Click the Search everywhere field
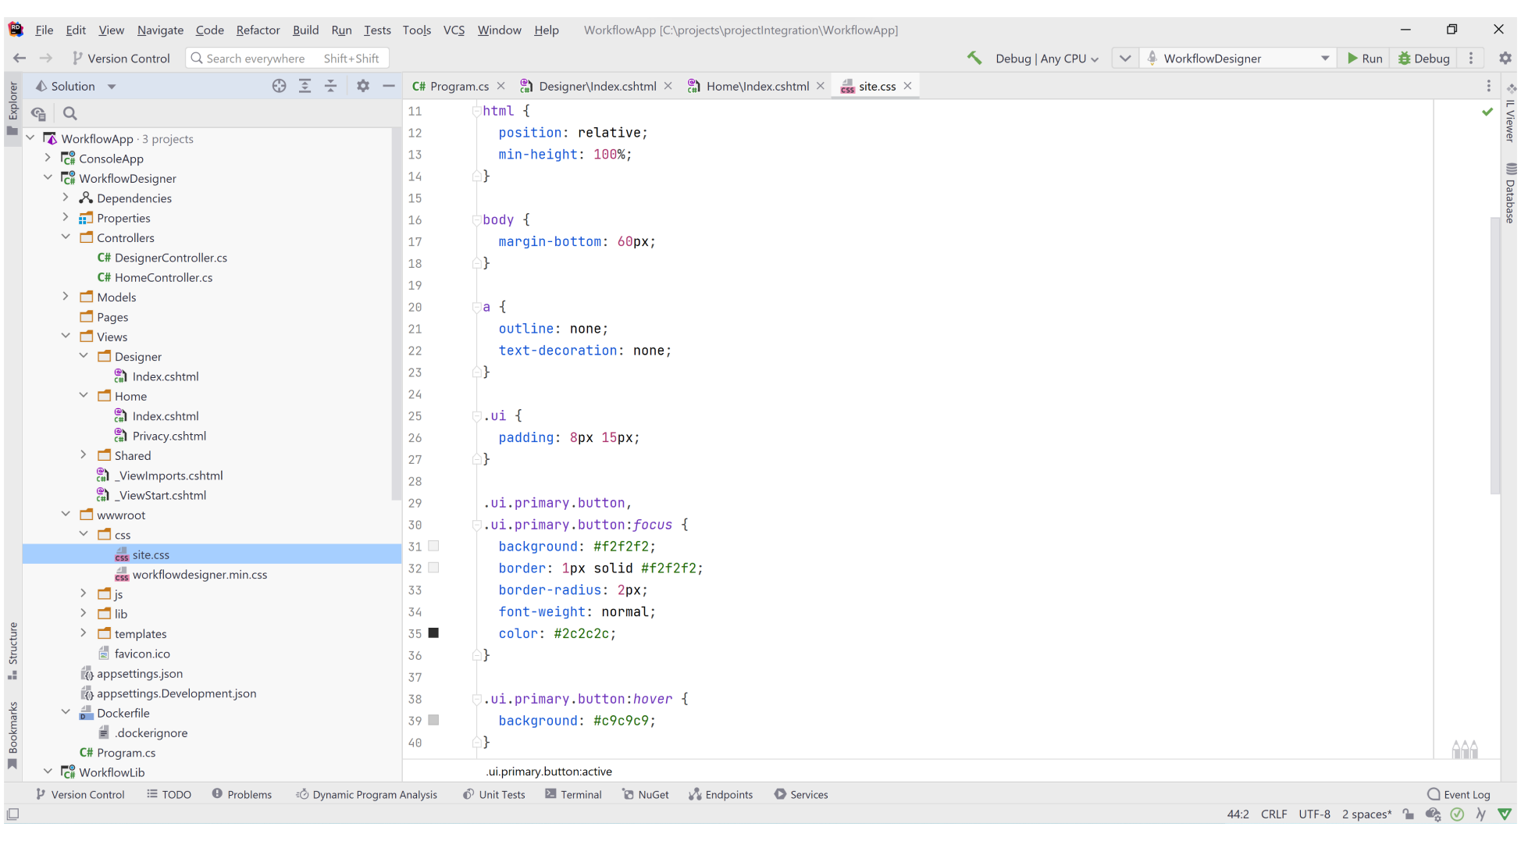 point(287,59)
